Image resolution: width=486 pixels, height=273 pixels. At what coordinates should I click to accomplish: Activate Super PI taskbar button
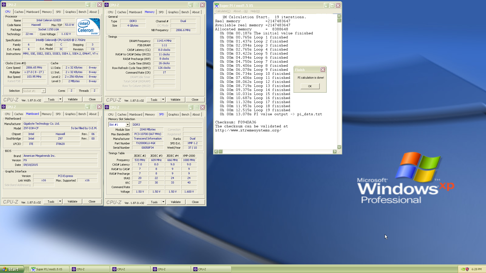49,269
